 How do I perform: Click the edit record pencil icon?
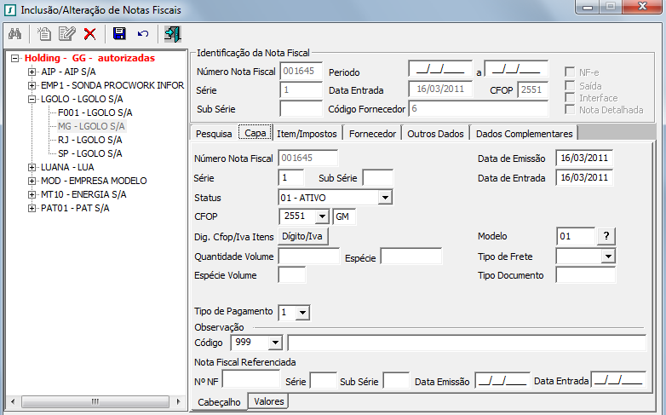pyautogui.click(x=66, y=34)
